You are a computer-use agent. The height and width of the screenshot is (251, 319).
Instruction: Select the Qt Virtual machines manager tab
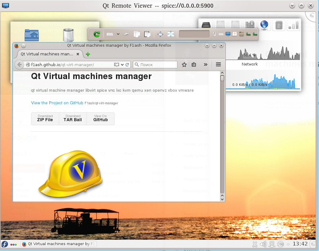click(x=47, y=54)
